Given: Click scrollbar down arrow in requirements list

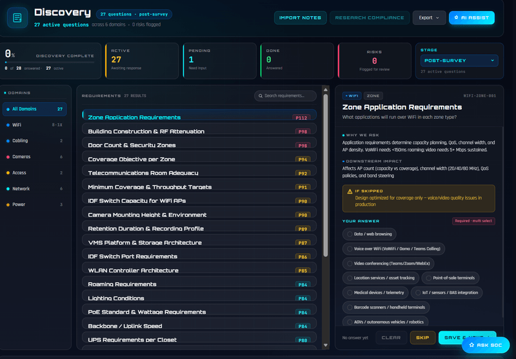Looking at the screenshot, I should click(x=326, y=345).
